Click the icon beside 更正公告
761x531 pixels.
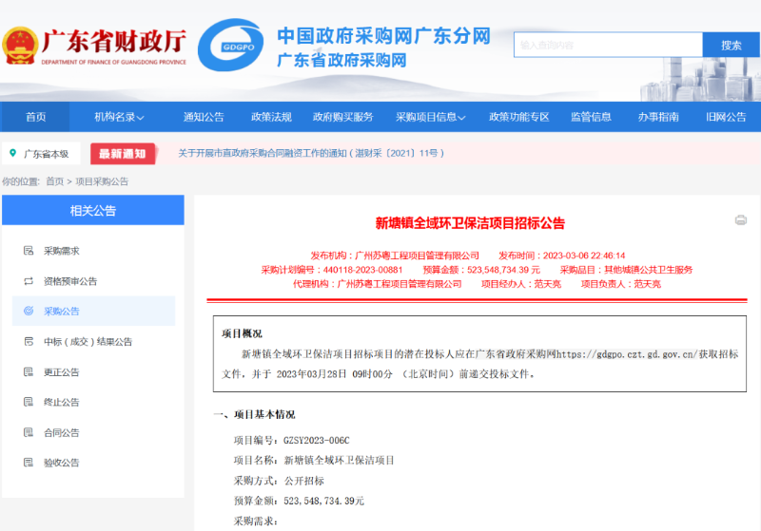pyautogui.click(x=29, y=372)
